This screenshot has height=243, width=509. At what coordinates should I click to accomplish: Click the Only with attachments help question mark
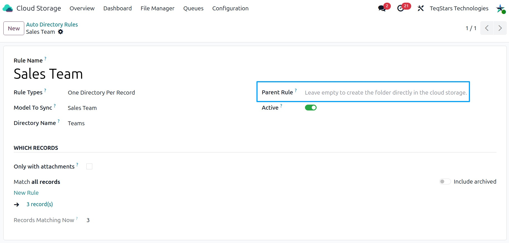pos(77,164)
